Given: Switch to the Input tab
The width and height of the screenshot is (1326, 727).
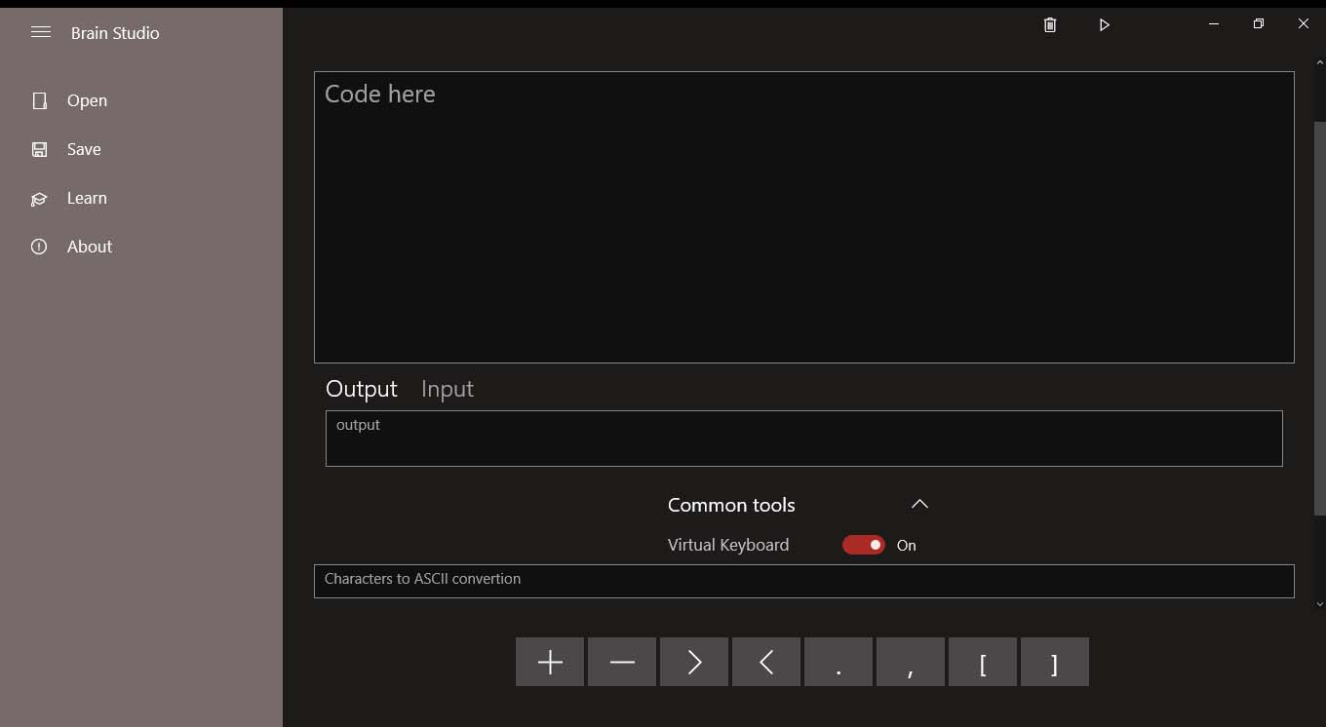Looking at the screenshot, I should (x=448, y=389).
